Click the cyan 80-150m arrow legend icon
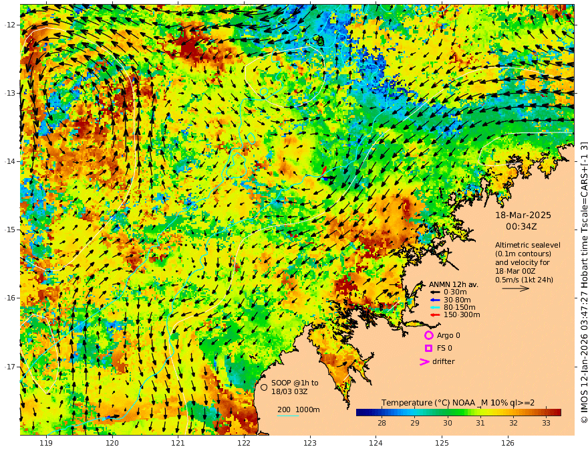Image resolution: width=588 pixels, height=455 pixels. pyautogui.click(x=434, y=307)
